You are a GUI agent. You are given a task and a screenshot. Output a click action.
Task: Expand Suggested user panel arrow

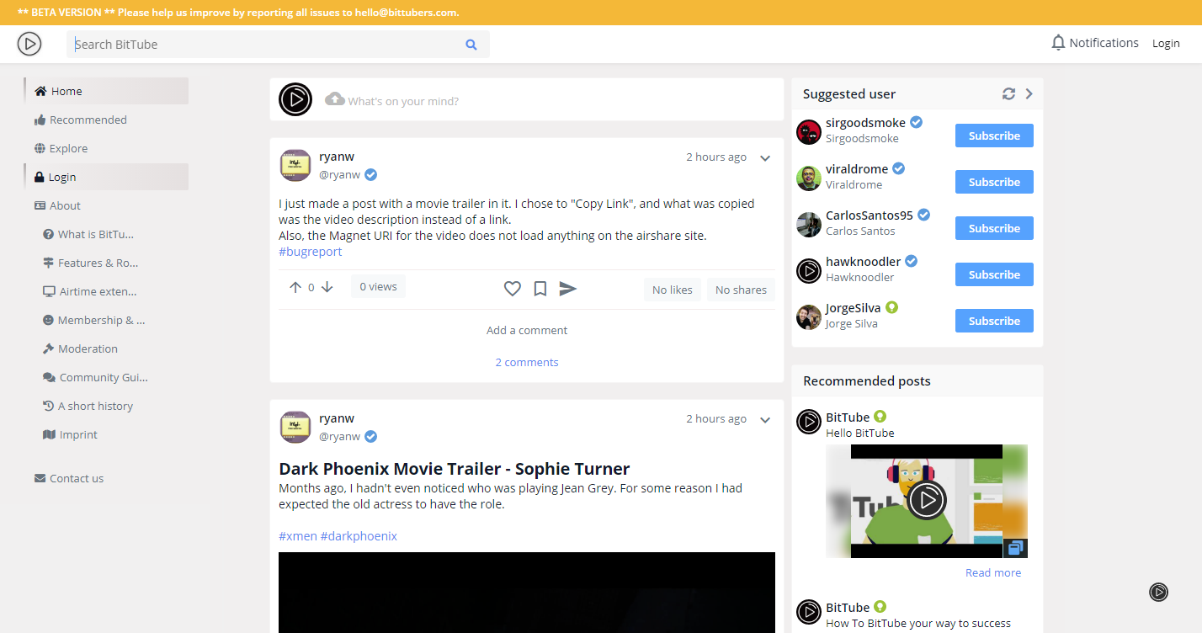coord(1029,93)
